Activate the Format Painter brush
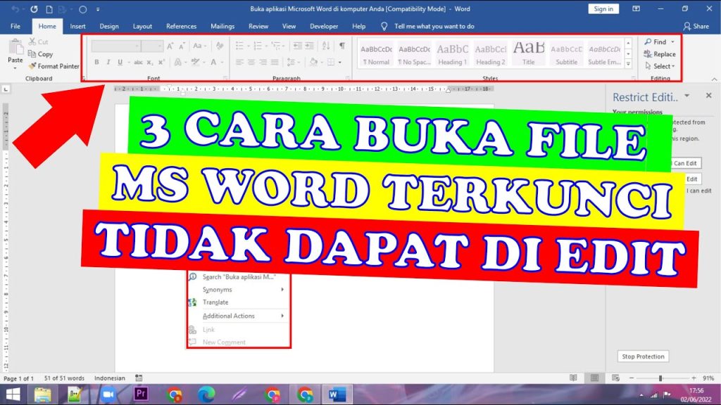Image resolution: width=721 pixels, height=405 pixels. [54, 66]
